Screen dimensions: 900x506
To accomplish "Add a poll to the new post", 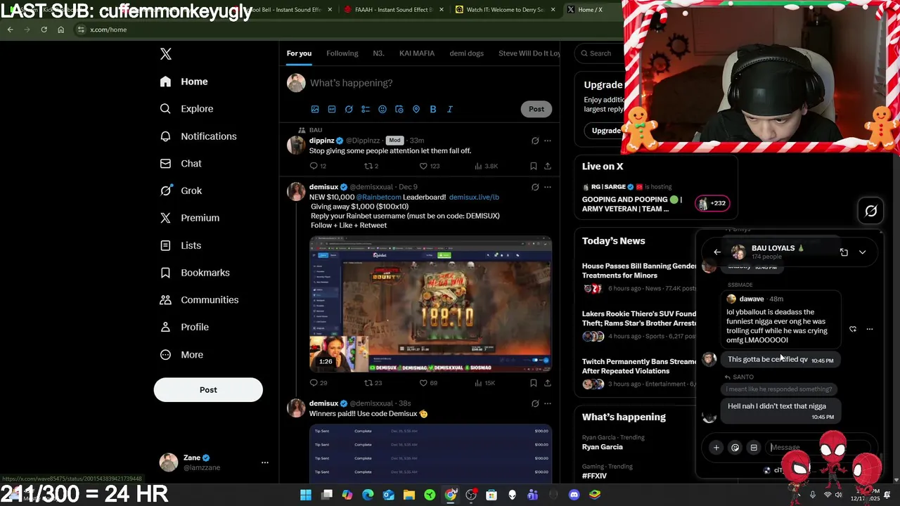I will pos(366,109).
